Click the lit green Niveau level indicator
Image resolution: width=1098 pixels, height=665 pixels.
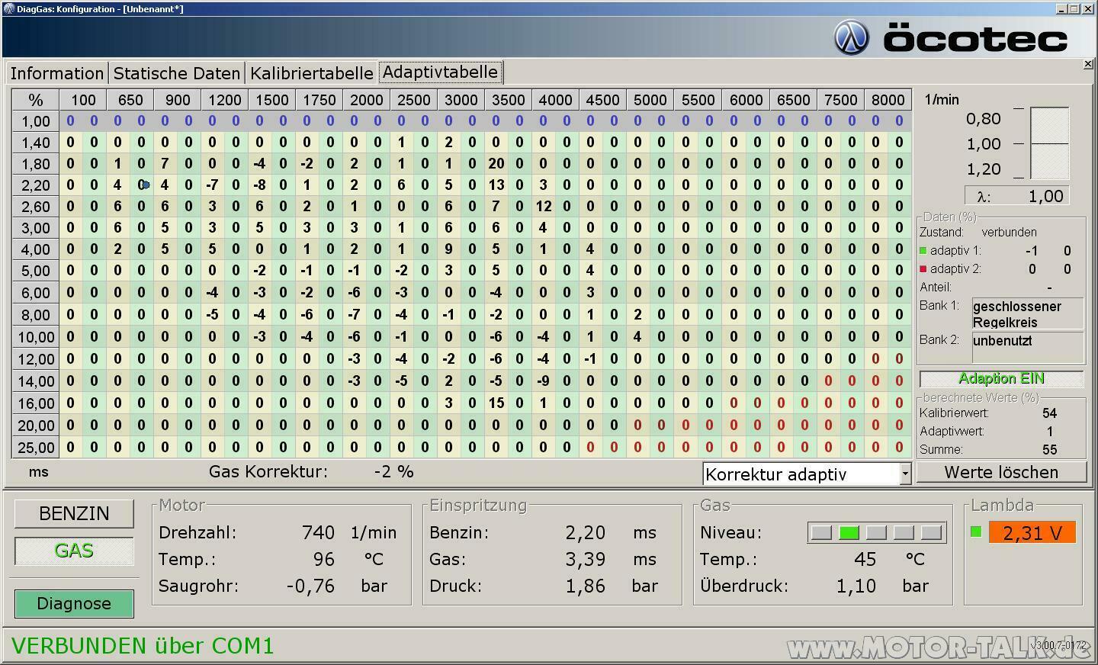click(849, 532)
